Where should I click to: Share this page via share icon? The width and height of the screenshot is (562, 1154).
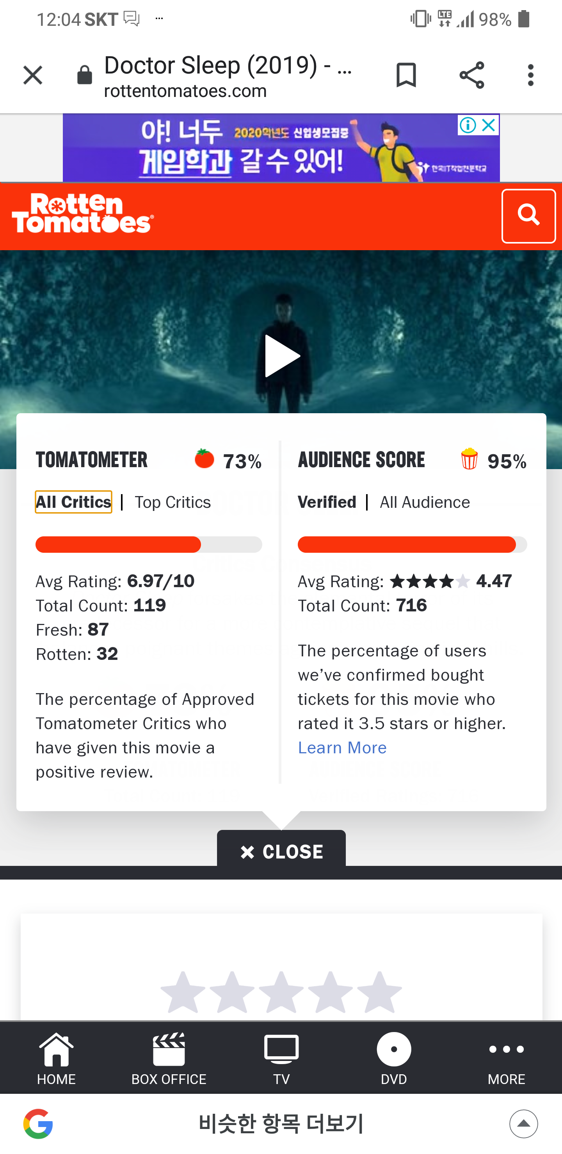click(471, 75)
